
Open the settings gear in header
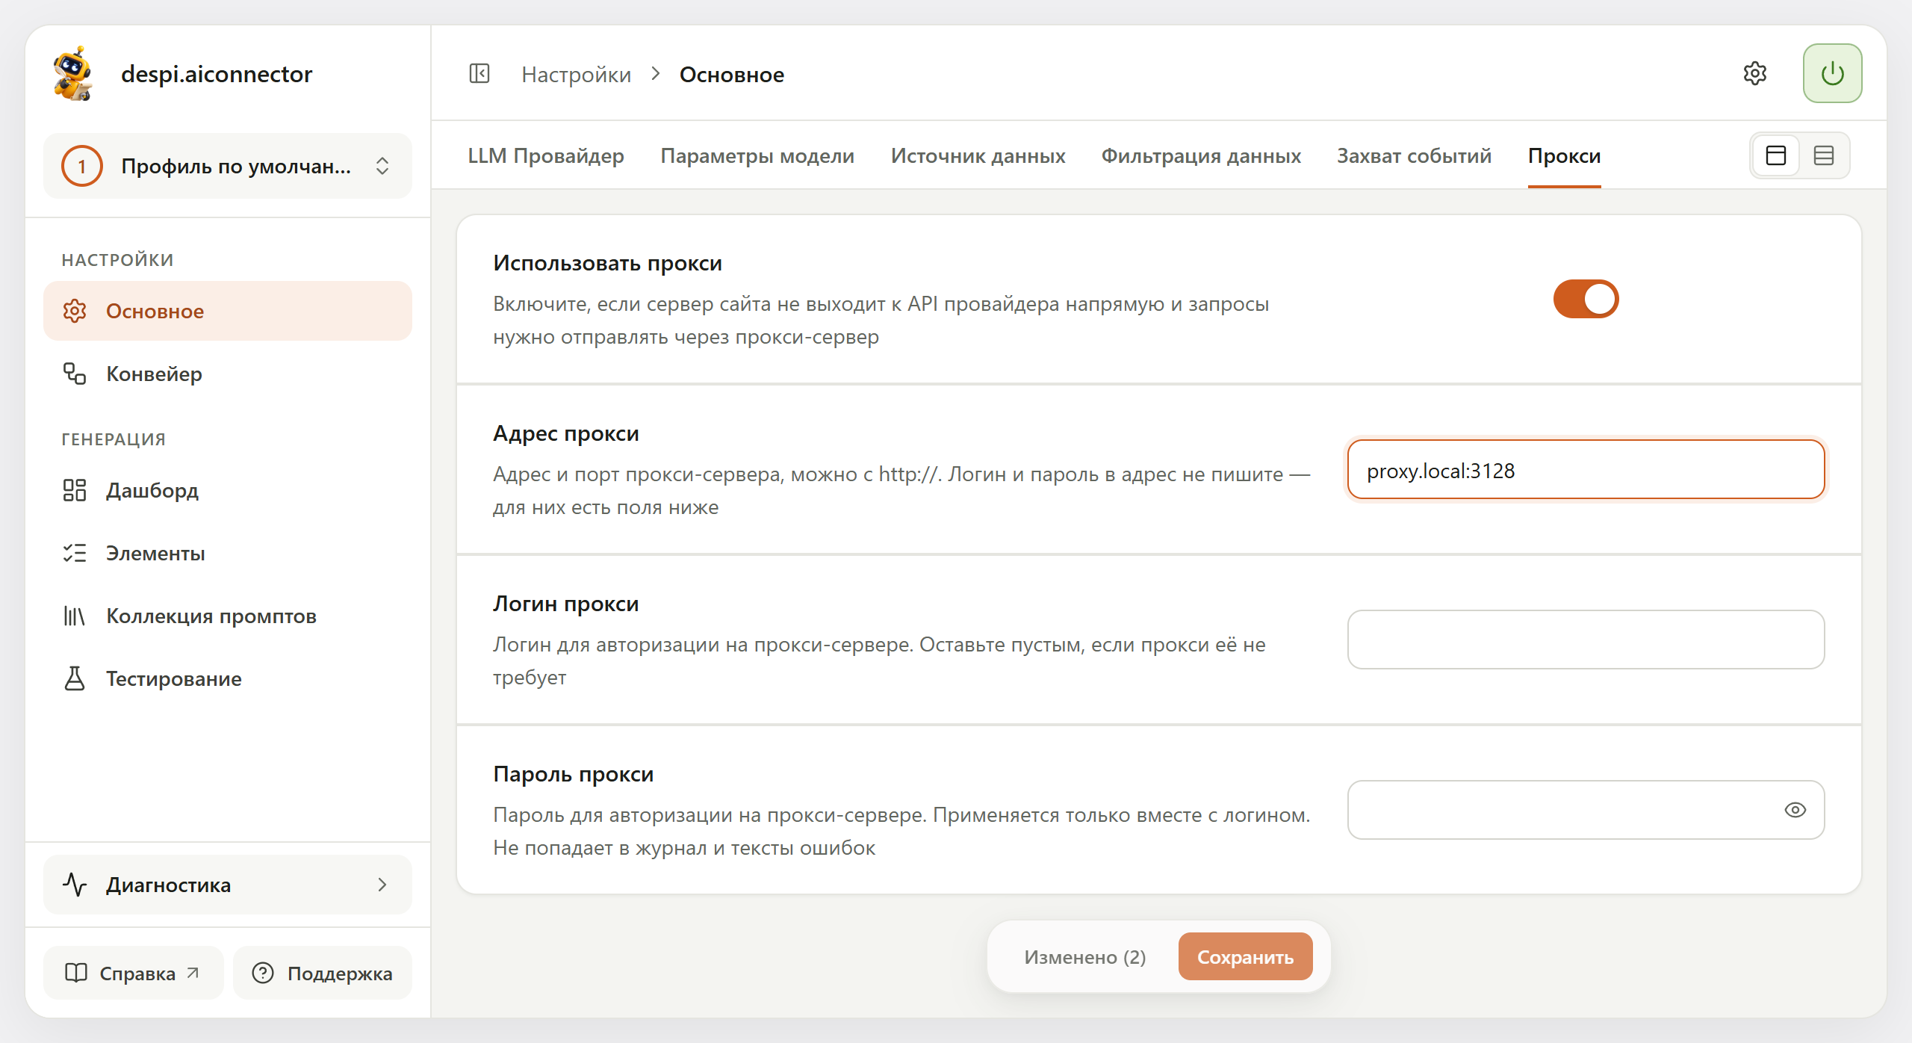tap(1755, 73)
